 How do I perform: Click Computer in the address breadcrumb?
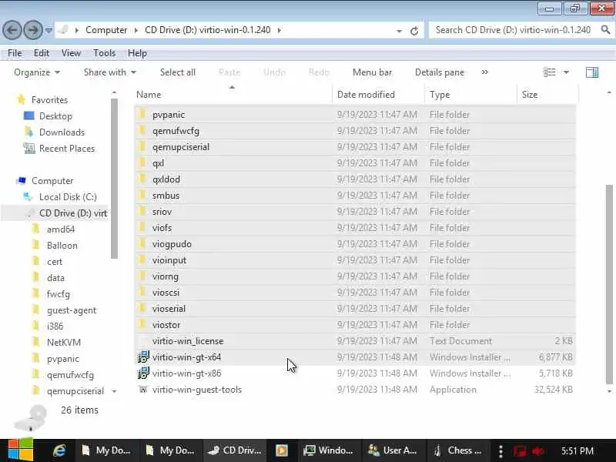click(x=106, y=30)
